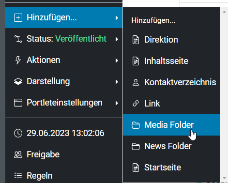Click the people icon next to Freigabe
The height and width of the screenshot is (183, 228).
point(18,154)
